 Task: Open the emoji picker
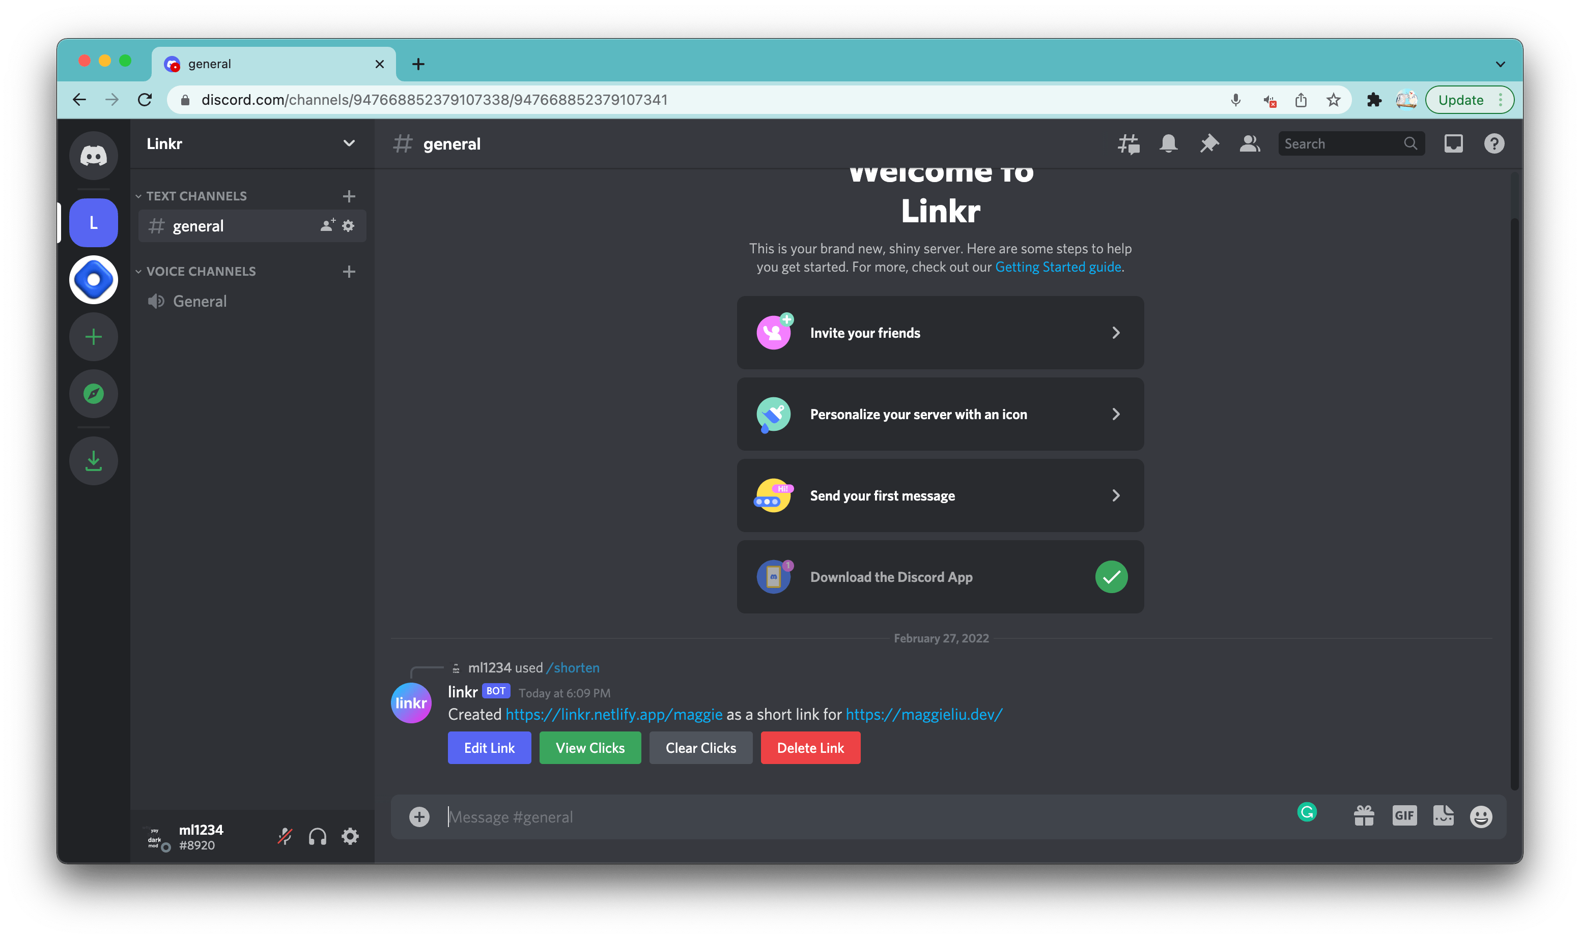coord(1481,816)
